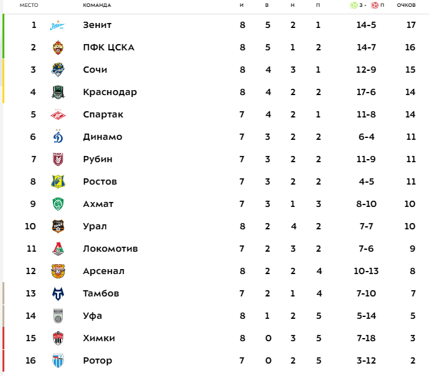
Task: Click the Sochi team logo
Action: pos(58,70)
